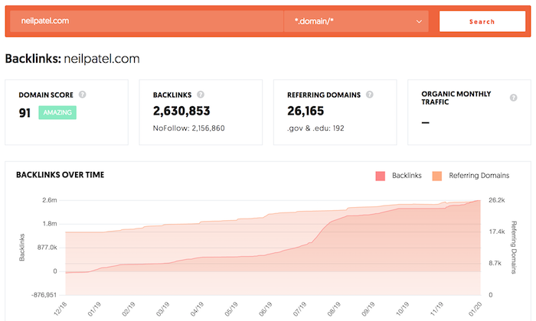The width and height of the screenshot is (536, 321).
Task: Click the NoFollow: 2,156,860 text
Action: (188, 128)
